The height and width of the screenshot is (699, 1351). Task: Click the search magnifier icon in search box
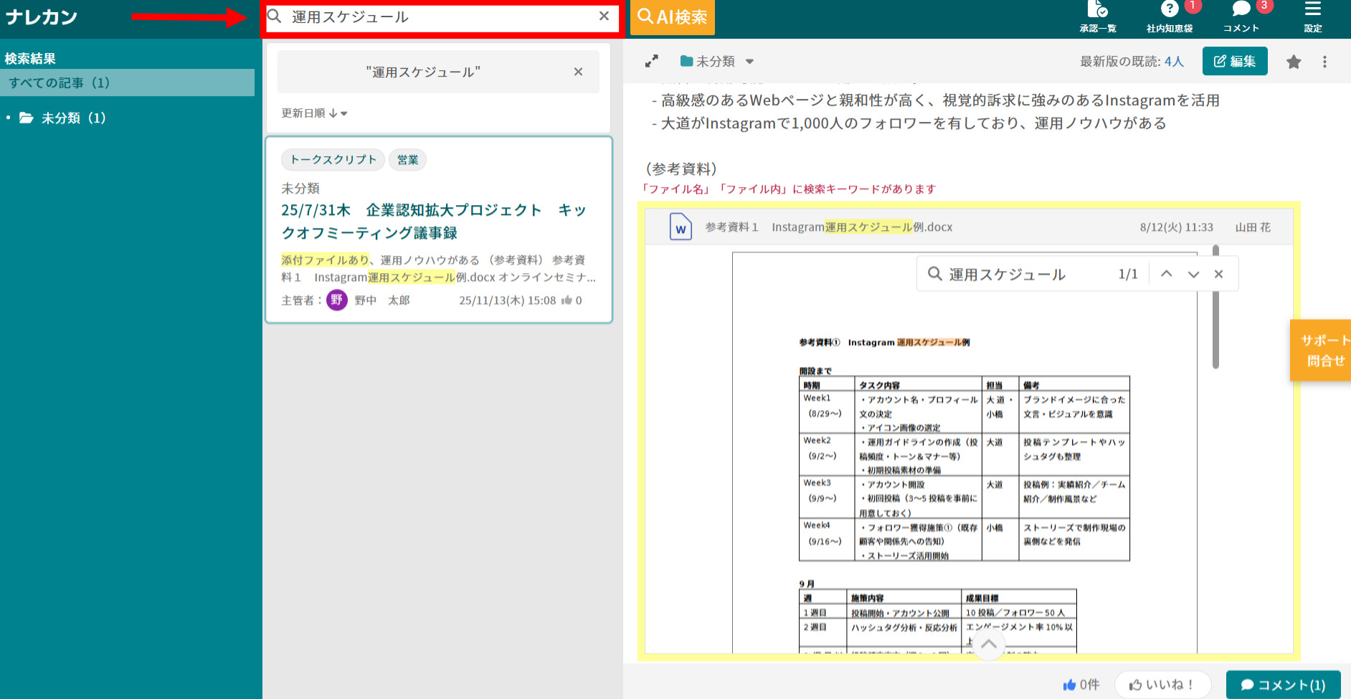(x=275, y=16)
